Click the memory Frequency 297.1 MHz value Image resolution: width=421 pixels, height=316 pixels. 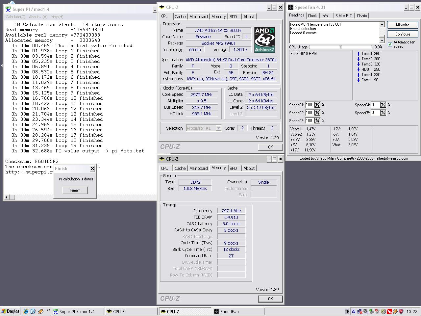231,211
